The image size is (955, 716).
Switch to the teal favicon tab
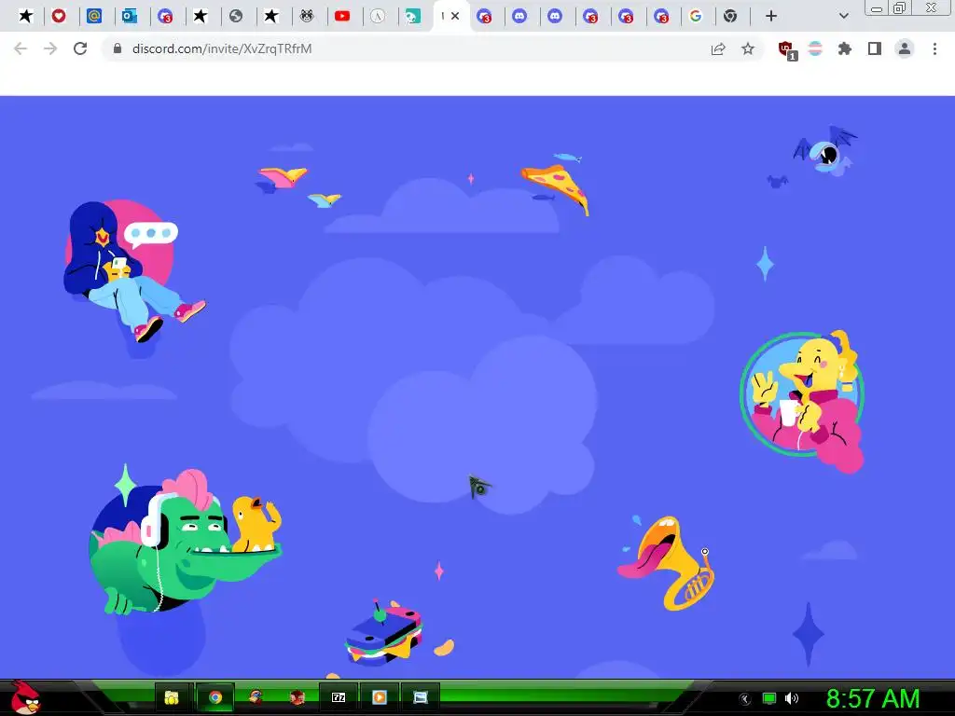413,16
